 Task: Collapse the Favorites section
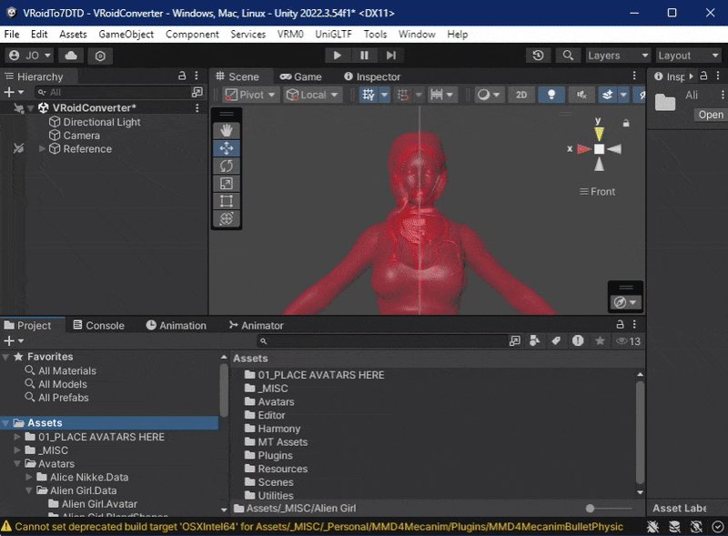pyautogui.click(x=6, y=357)
